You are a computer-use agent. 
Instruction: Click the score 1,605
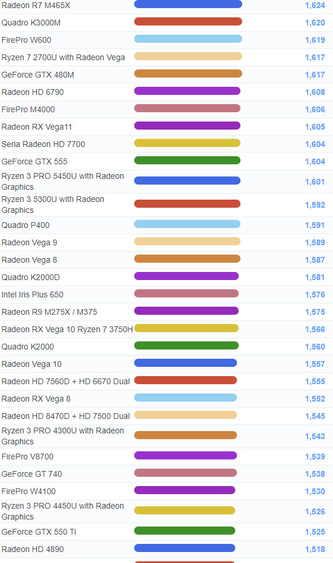click(x=315, y=127)
